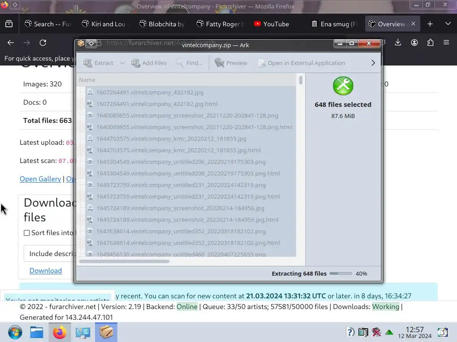The height and width of the screenshot is (342, 457).
Task: Open the Extract dropdown arrow in Ark
Action: click(x=122, y=63)
